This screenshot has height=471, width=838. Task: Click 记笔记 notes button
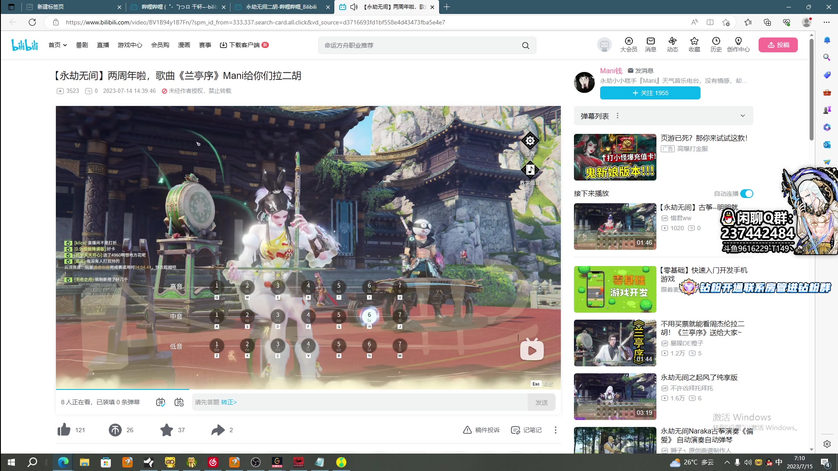click(x=526, y=430)
